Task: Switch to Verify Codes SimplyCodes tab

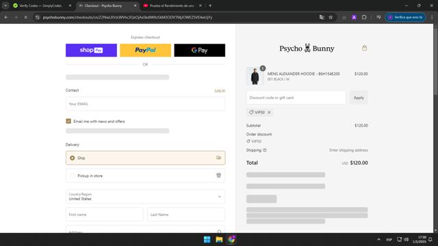Action: click(40, 5)
